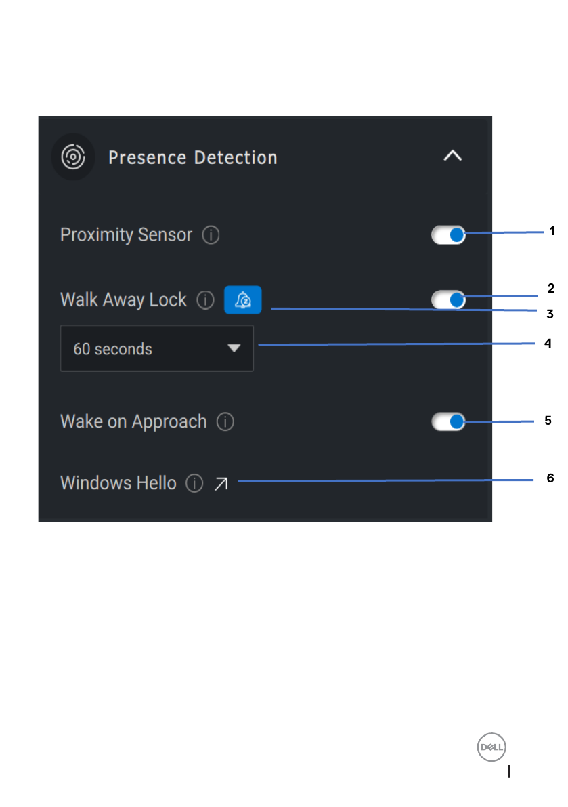Screen dimensions: 568x807
Task: Click the dropdown arrow beside 60 seconds
Action: click(x=234, y=348)
